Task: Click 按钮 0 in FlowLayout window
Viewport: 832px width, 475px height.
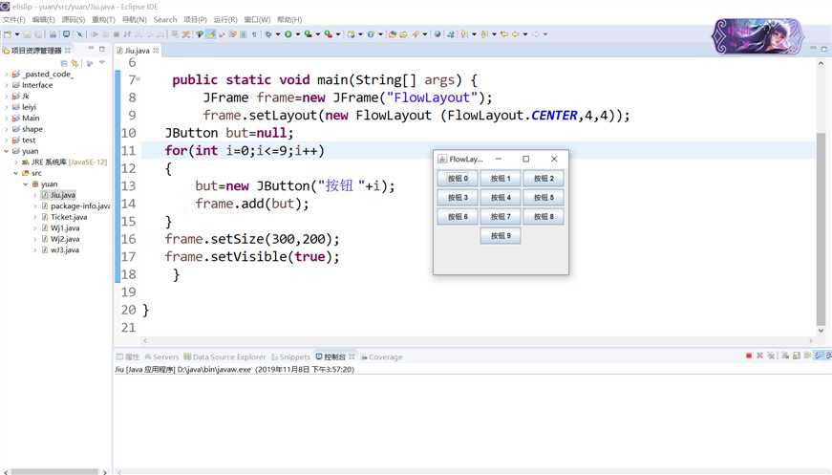Action: click(458, 179)
